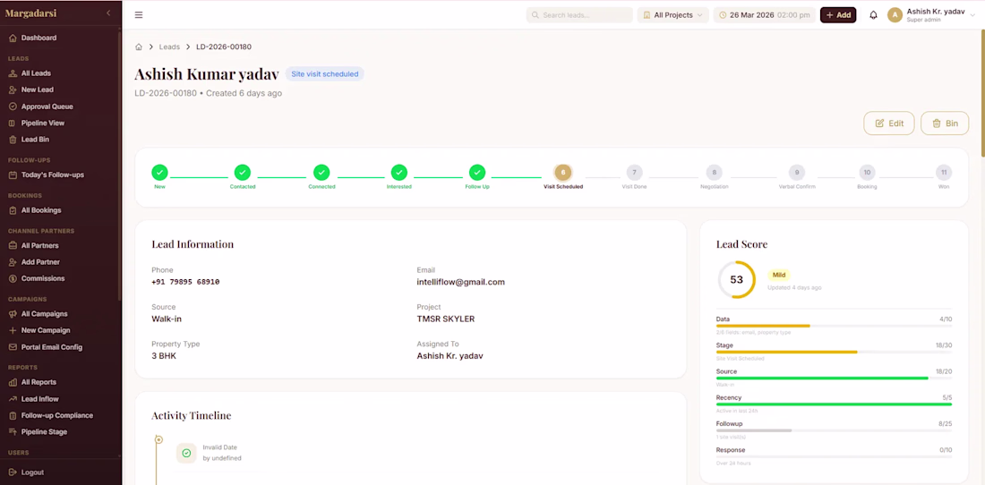Click the Site visit scheduled badge
Image resolution: width=985 pixels, height=485 pixels.
[x=325, y=74]
